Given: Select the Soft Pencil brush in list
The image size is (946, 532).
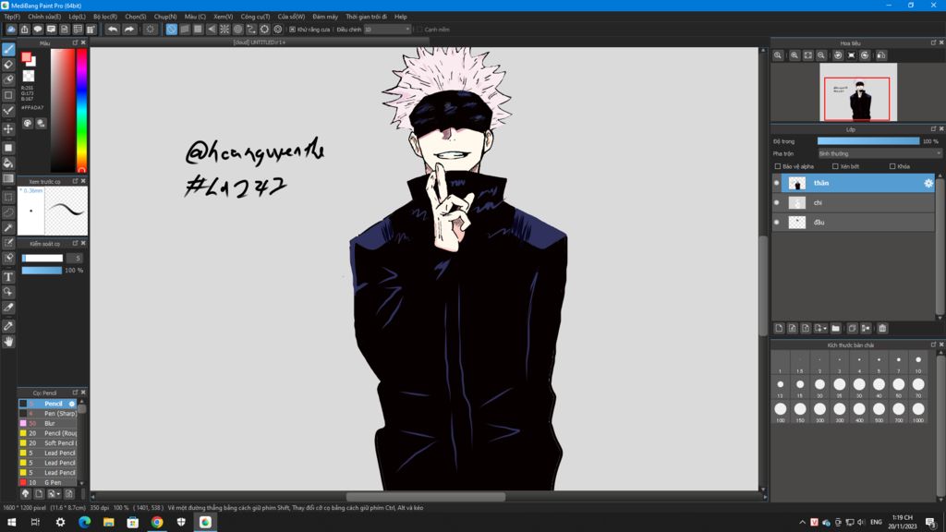Looking at the screenshot, I should (x=59, y=443).
